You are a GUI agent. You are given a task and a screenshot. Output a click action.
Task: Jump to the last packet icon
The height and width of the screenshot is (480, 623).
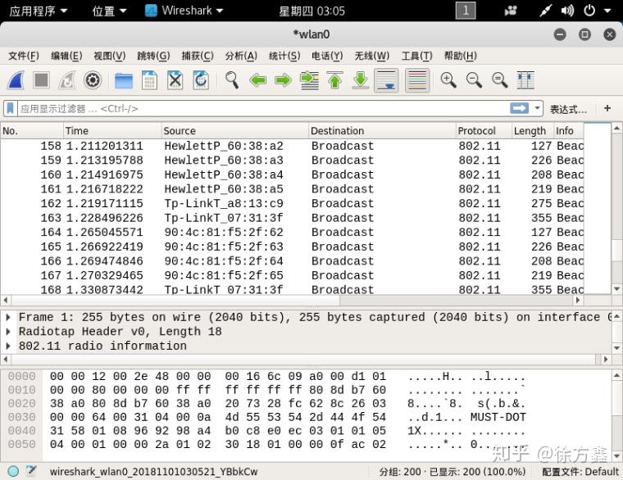(361, 80)
